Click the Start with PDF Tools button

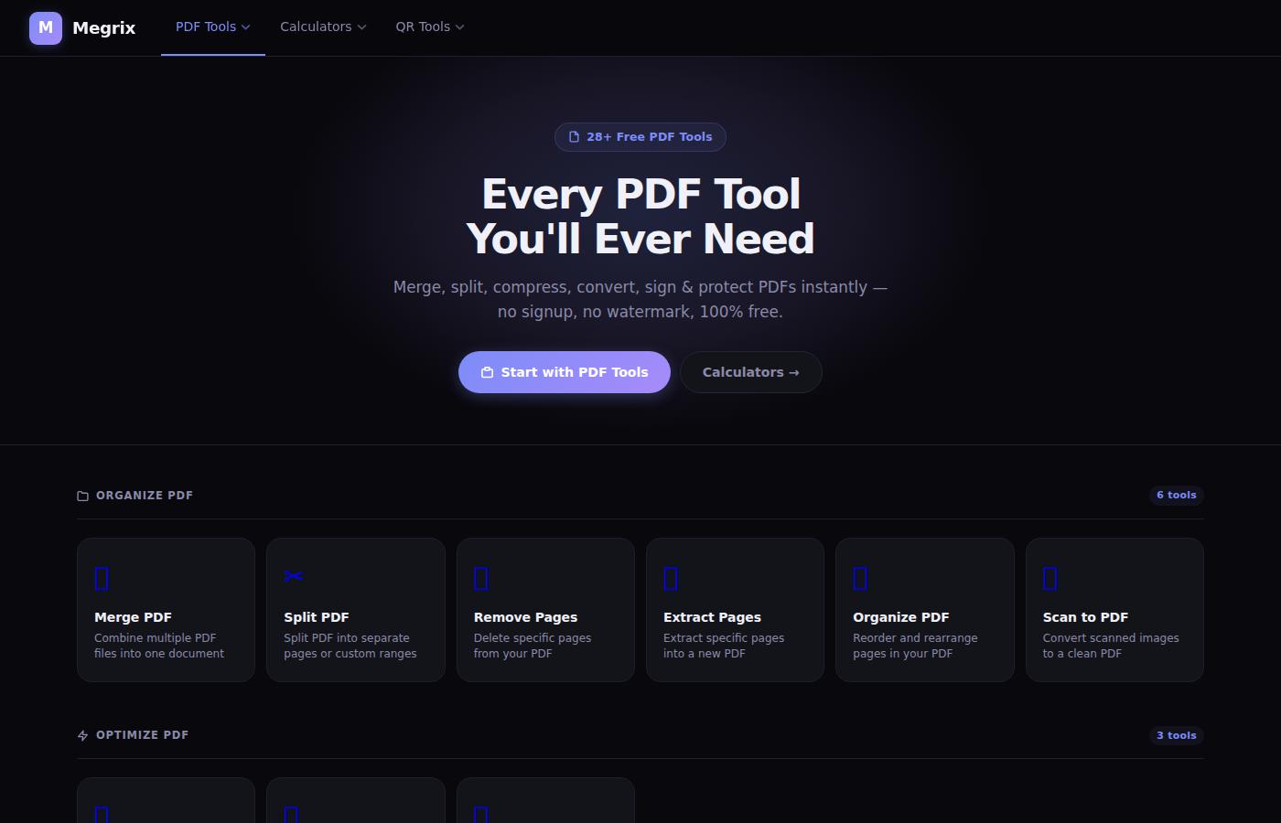click(565, 372)
